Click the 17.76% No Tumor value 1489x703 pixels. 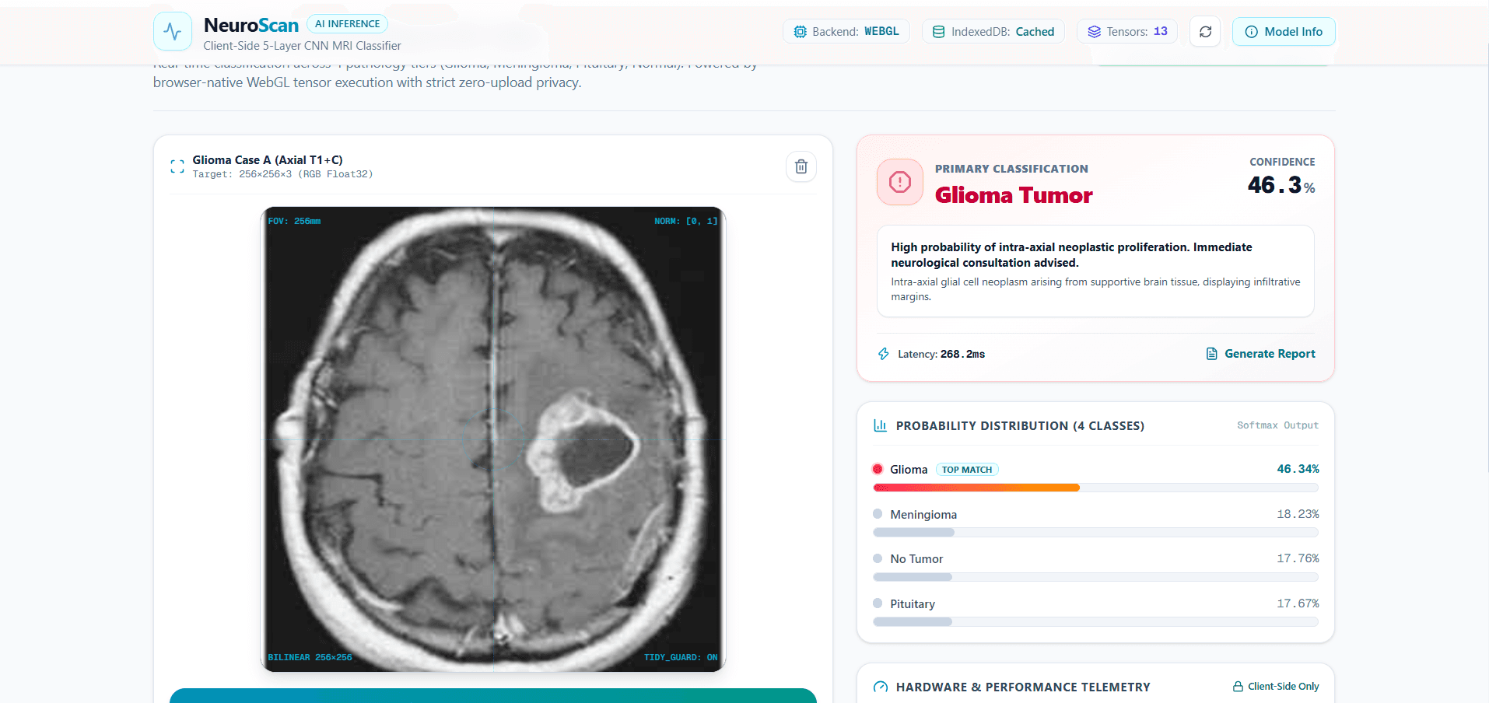coord(1298,558)
